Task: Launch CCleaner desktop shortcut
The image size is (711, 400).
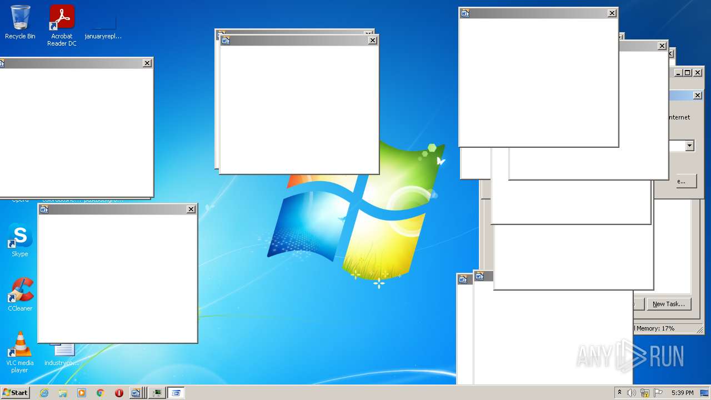Action: coord(20,294)
